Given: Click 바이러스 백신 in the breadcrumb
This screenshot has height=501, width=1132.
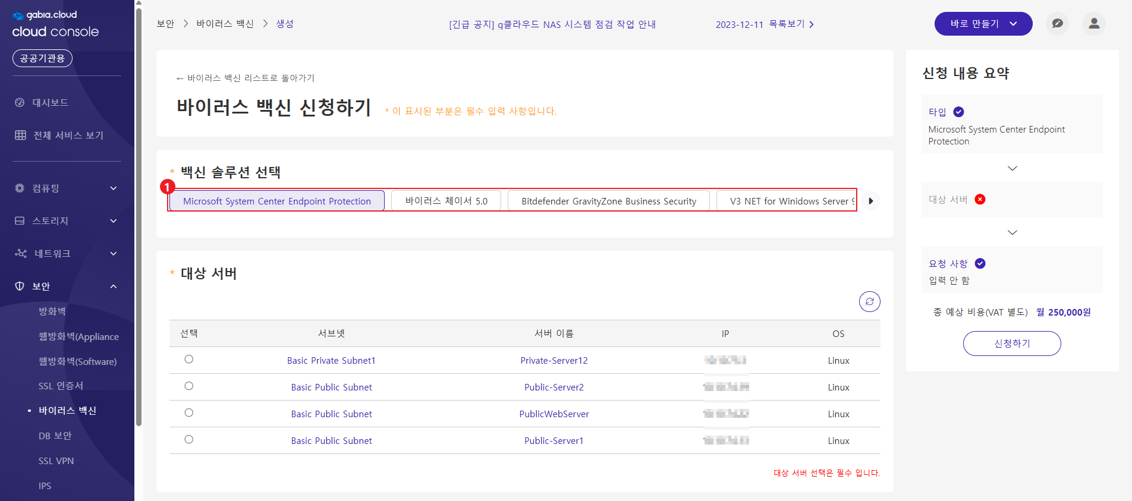Looking at the screenshot, I should pos(225,24).
